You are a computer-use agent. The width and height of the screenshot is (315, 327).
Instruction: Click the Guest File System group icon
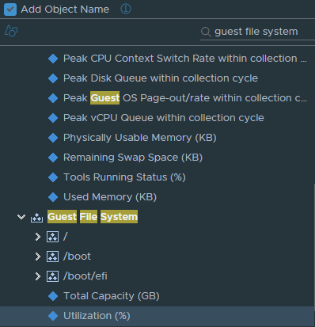(x=36, y=218)
